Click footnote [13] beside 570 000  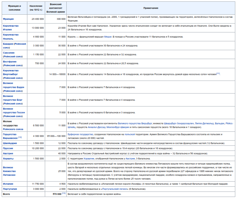tap(64, 193)
